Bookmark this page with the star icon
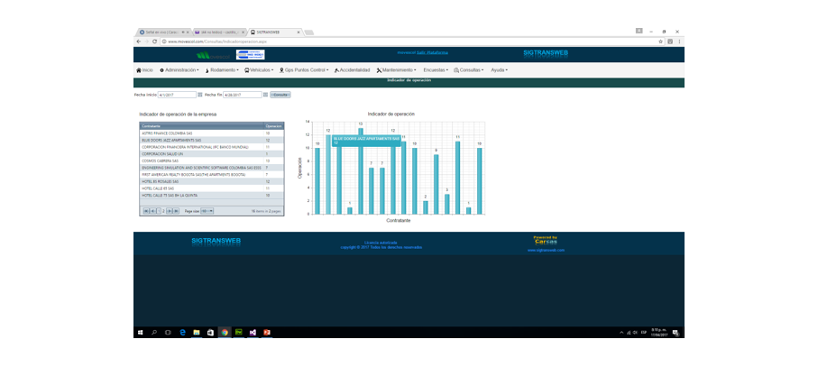Screen dimensions: 818x367 click(x=660, y=41)
